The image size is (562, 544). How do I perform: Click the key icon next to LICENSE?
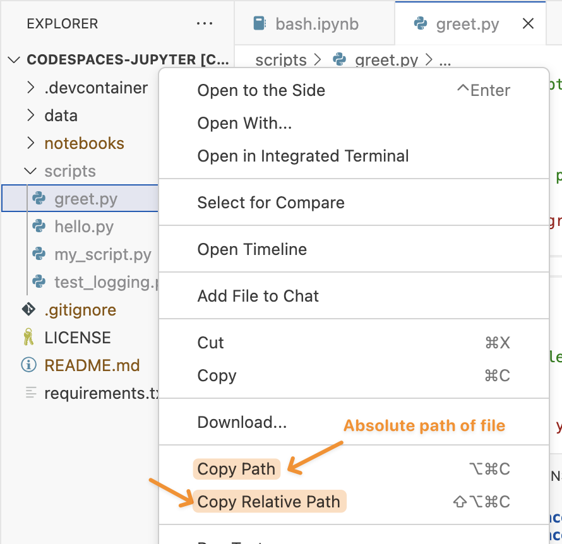tap(28, 338)
